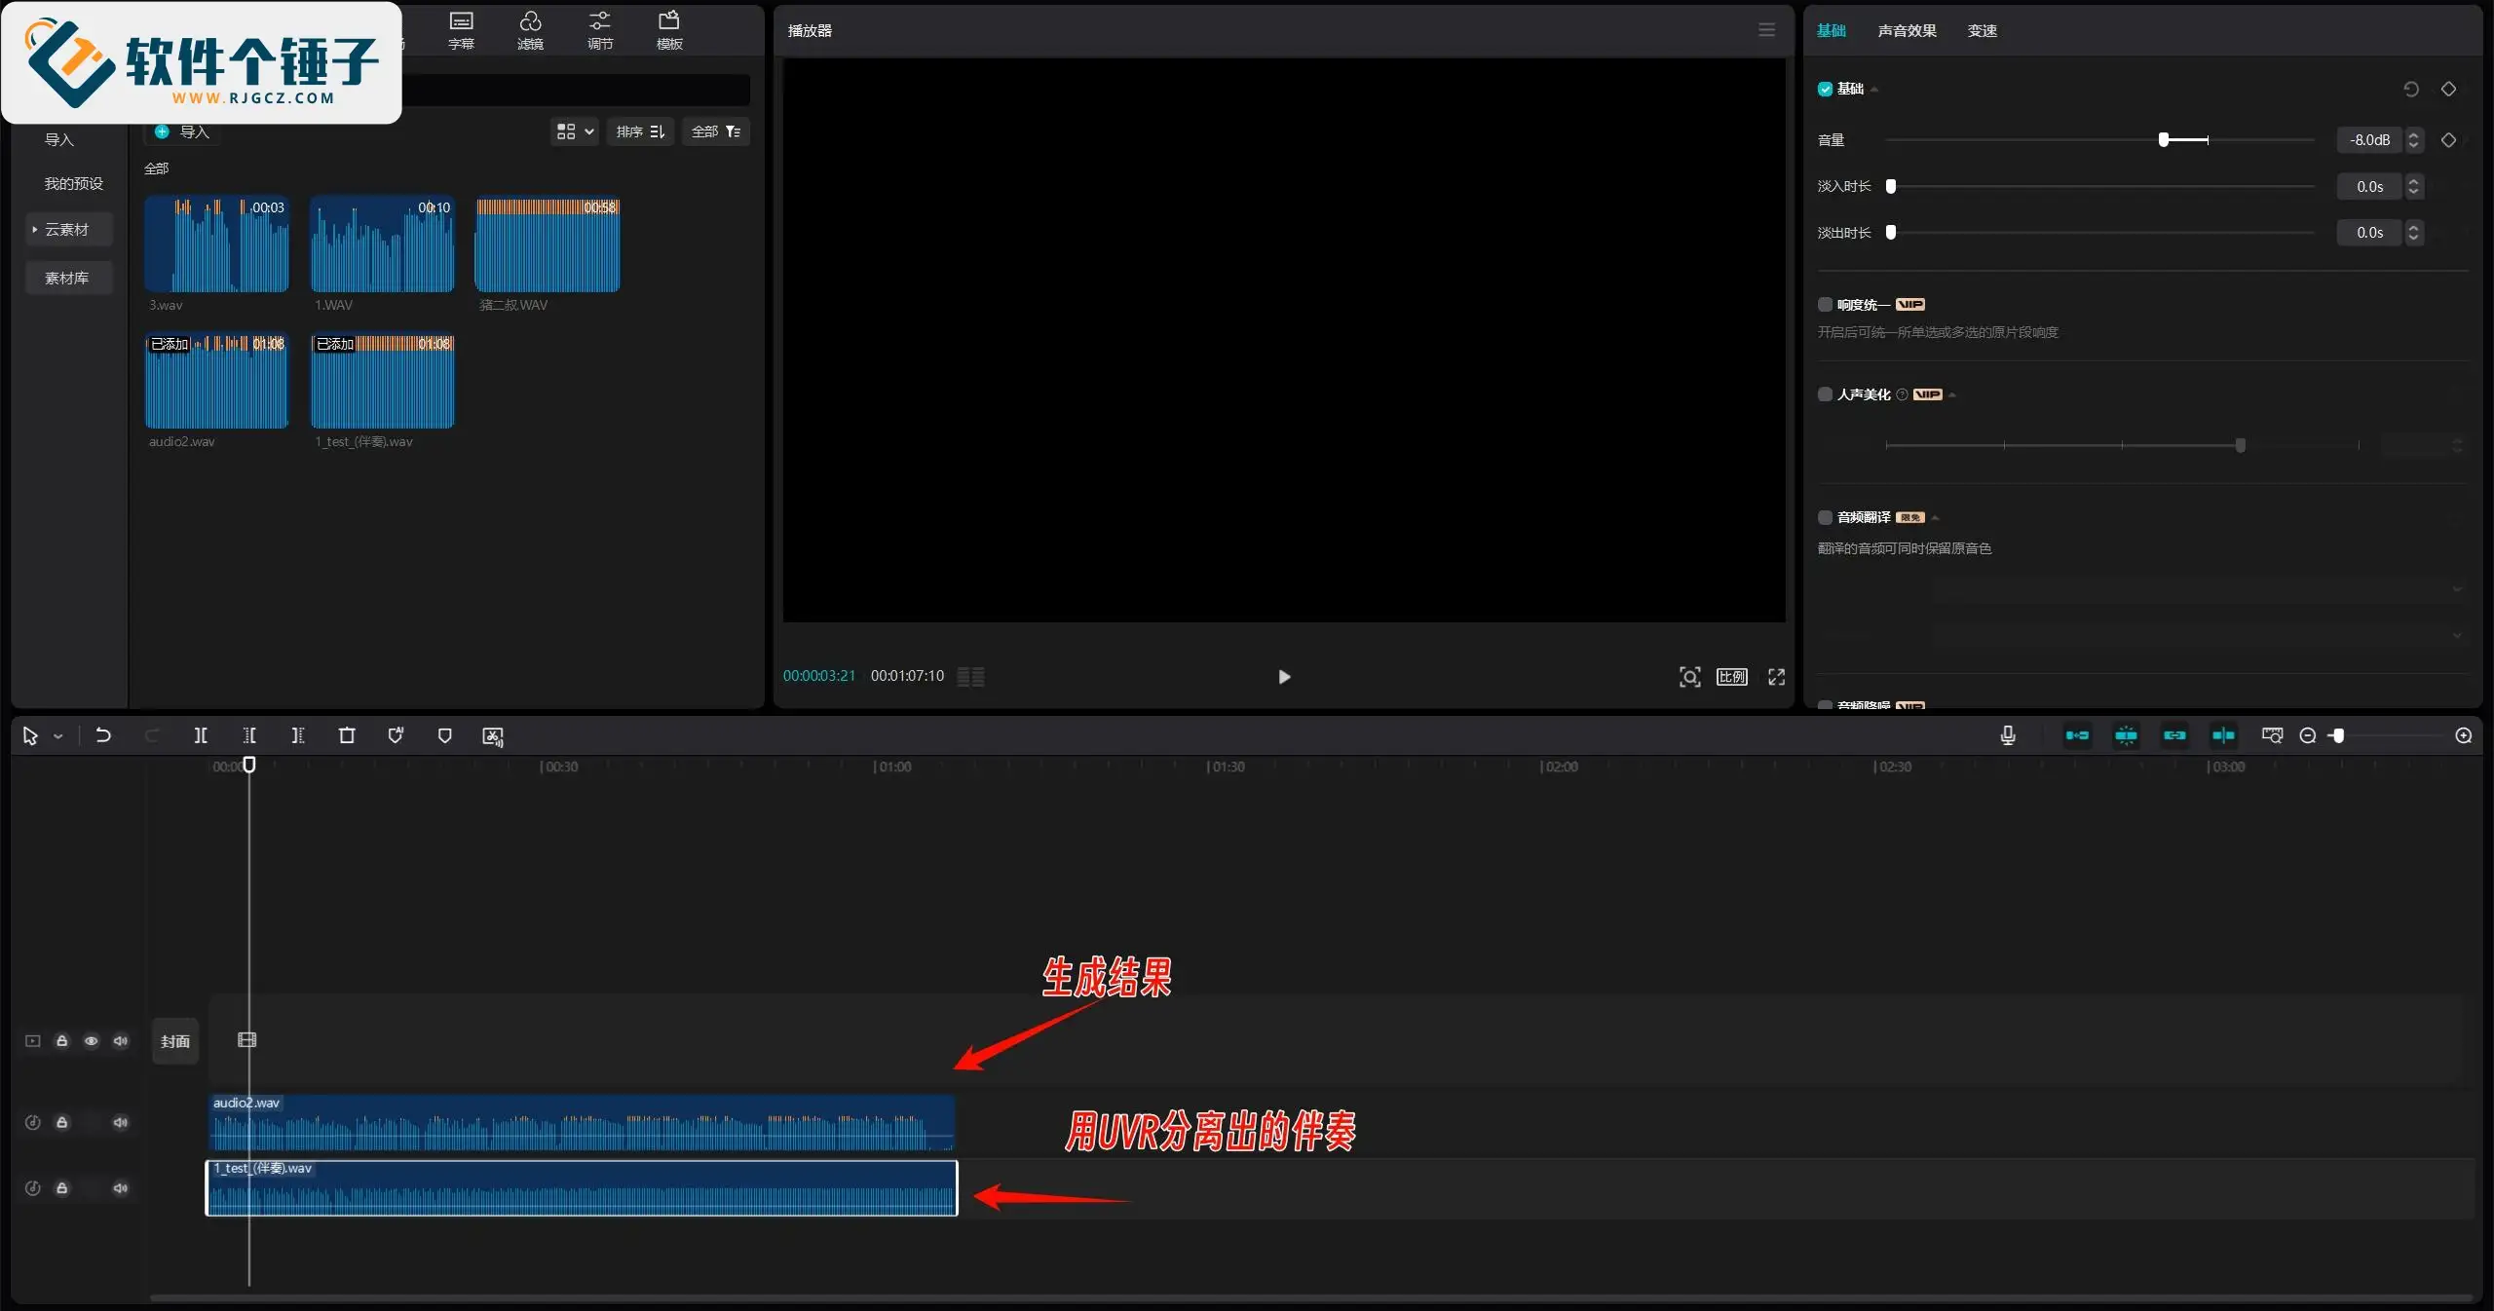Uncheck the 基础 checkbox
Viewport: 2494px width, 1311px height.
tap(1825, 89)
